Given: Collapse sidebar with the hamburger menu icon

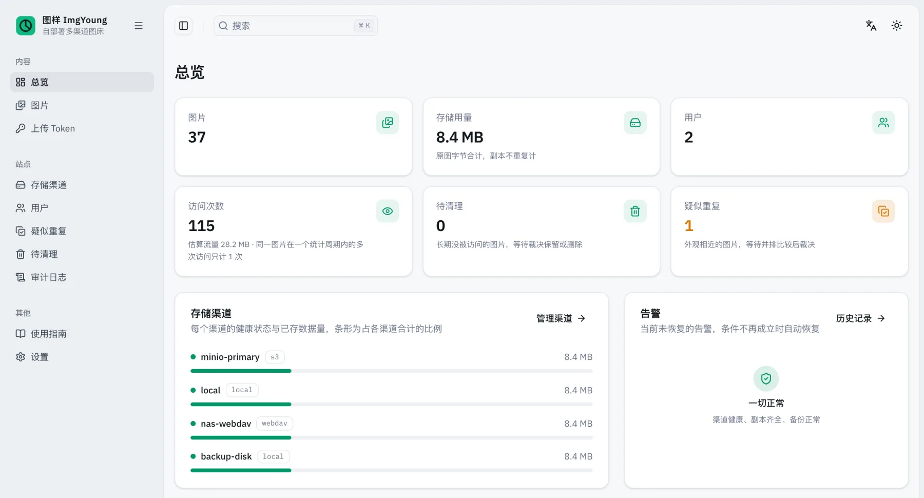Looking at the screenshot, I should point(139,26).
